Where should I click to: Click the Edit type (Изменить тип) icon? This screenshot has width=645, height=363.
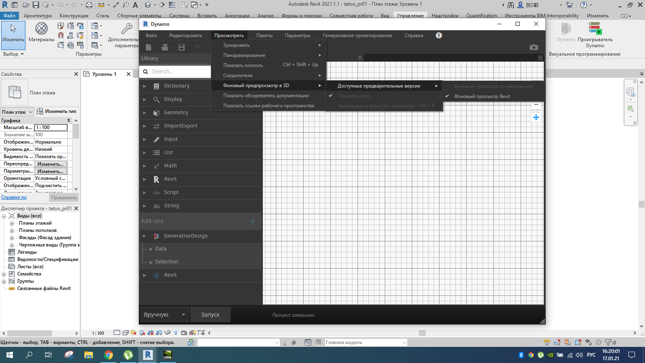pyautogui.click(x=40, y=111)
